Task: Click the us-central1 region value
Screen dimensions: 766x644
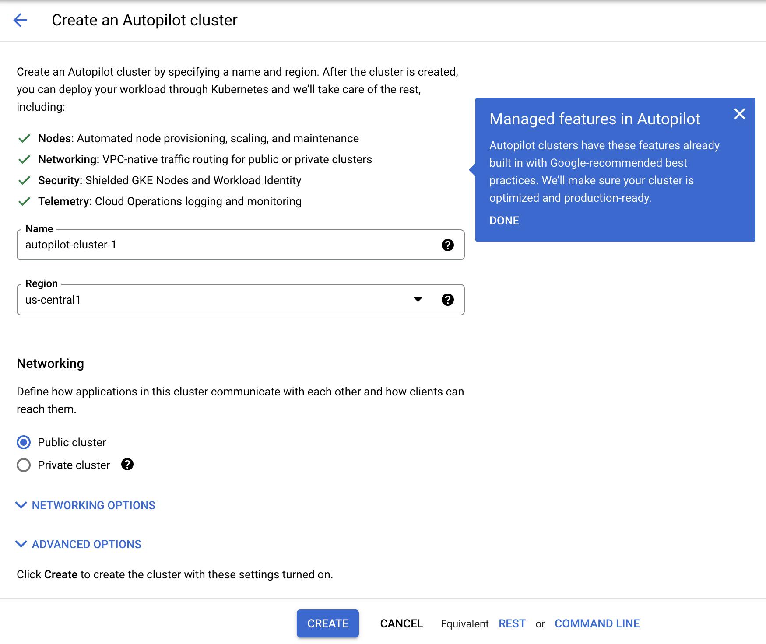Action: (53, 300)
